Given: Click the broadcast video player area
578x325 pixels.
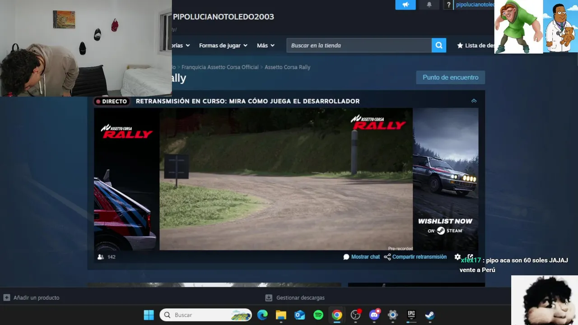Looking at the screenshot, I should tap(286, 179).
